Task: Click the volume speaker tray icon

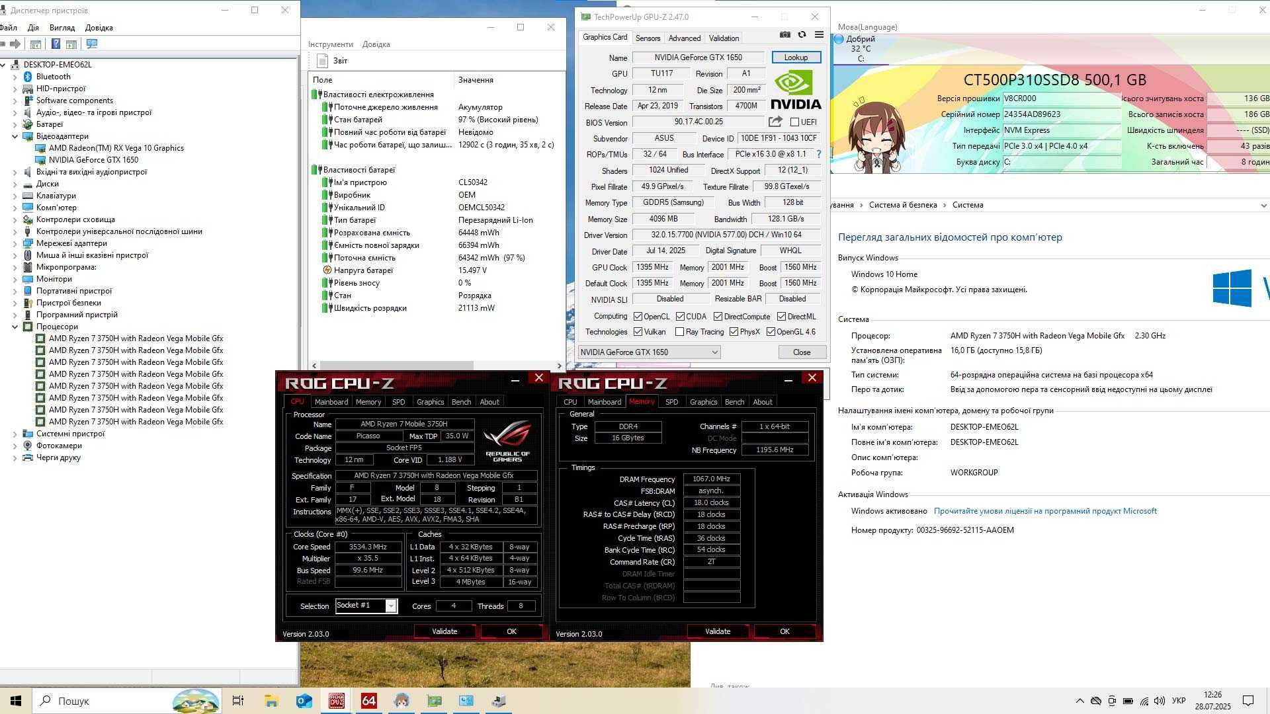Action: click(x=1159, y=701)
